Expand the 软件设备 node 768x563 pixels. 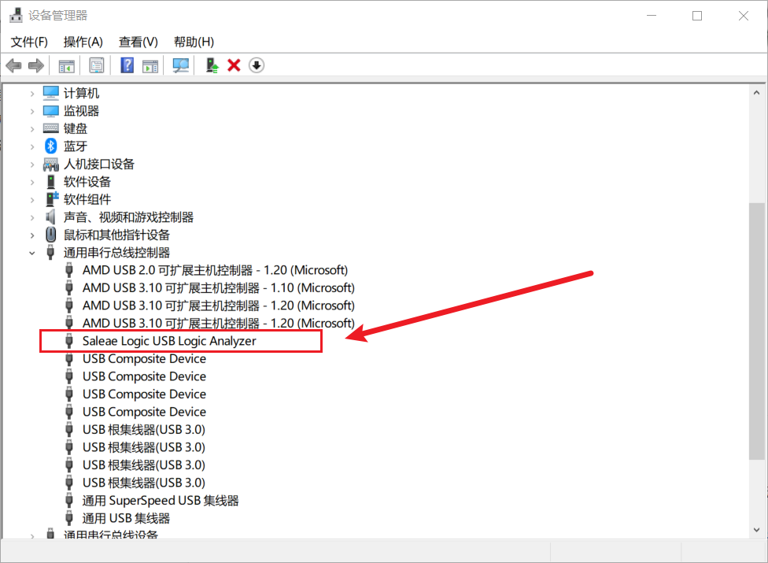click(x=32, y=182)
